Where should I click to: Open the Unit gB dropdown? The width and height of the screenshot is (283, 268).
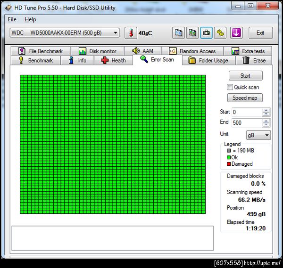[x=258, y=135]
